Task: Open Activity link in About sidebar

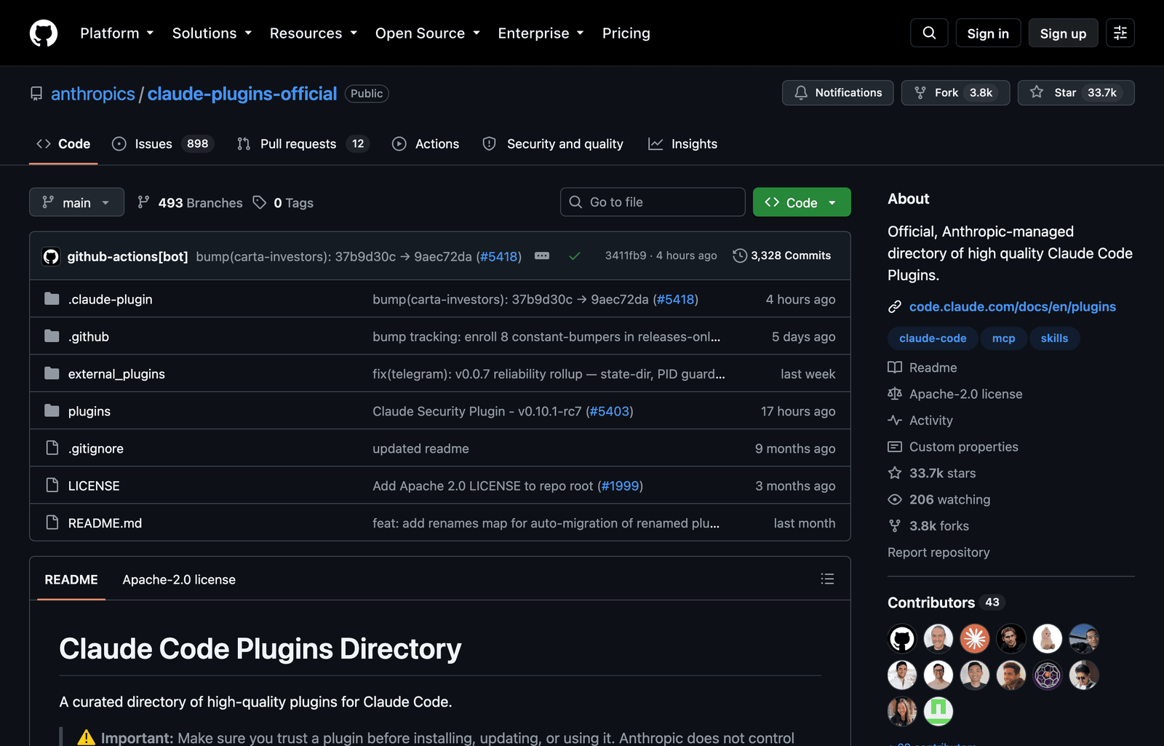Action: (x=920, y=421)
